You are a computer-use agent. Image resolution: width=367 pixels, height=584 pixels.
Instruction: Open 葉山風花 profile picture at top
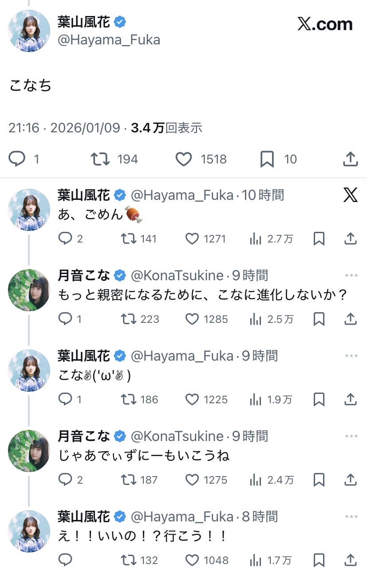pos(29,30)
